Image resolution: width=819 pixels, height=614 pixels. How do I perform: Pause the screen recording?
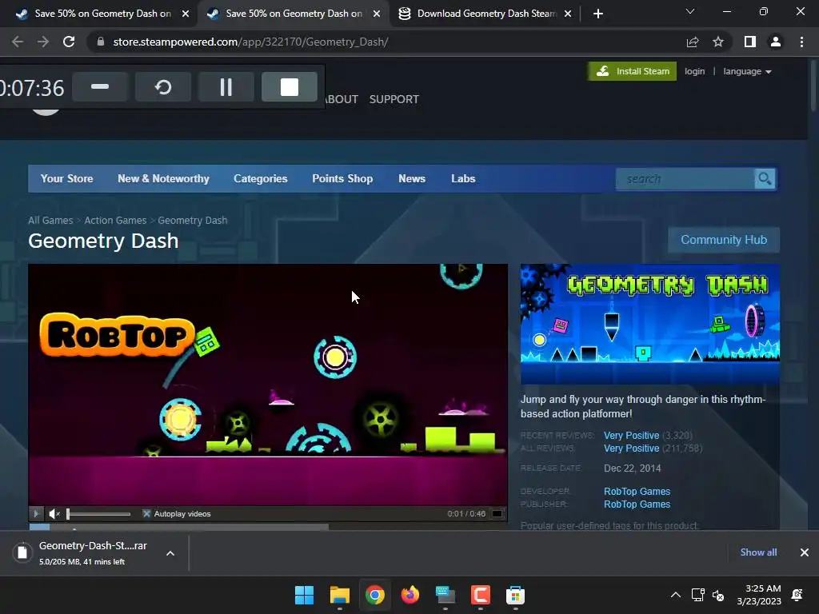[x=226, y=86]
